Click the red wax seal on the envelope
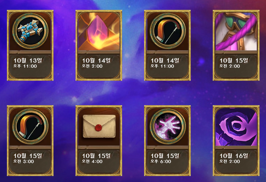The image size is (266, 182). pyautogui.click(x=98, y=127)
